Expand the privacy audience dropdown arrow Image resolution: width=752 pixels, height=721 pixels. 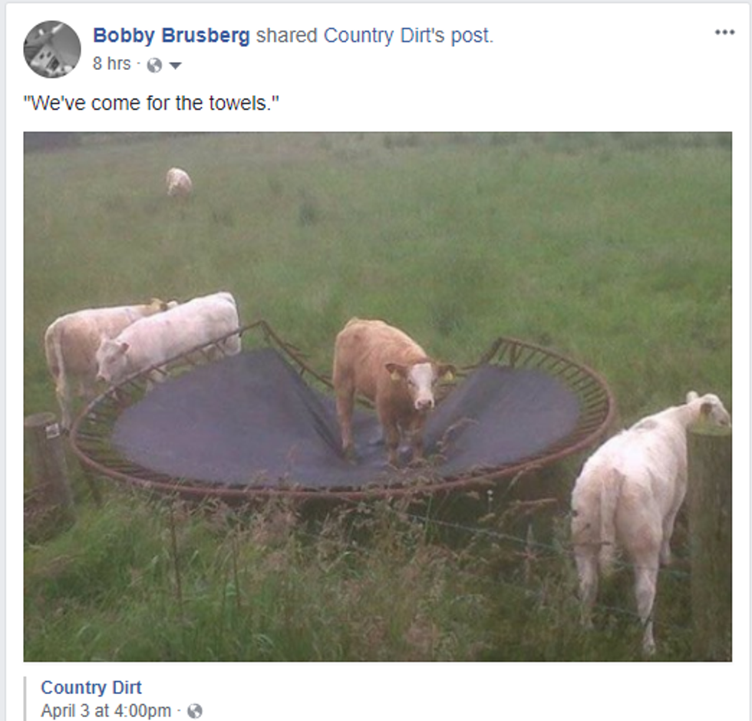pos(176,65)
